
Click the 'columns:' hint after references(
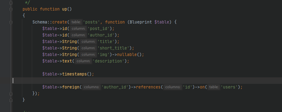(173, 87)
